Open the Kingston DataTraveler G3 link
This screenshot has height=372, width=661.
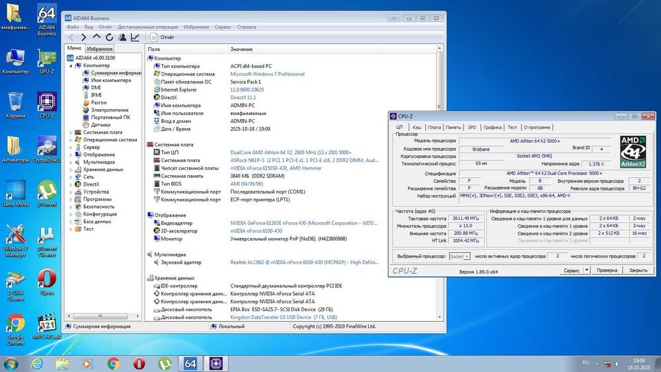(x=284, y=317)
